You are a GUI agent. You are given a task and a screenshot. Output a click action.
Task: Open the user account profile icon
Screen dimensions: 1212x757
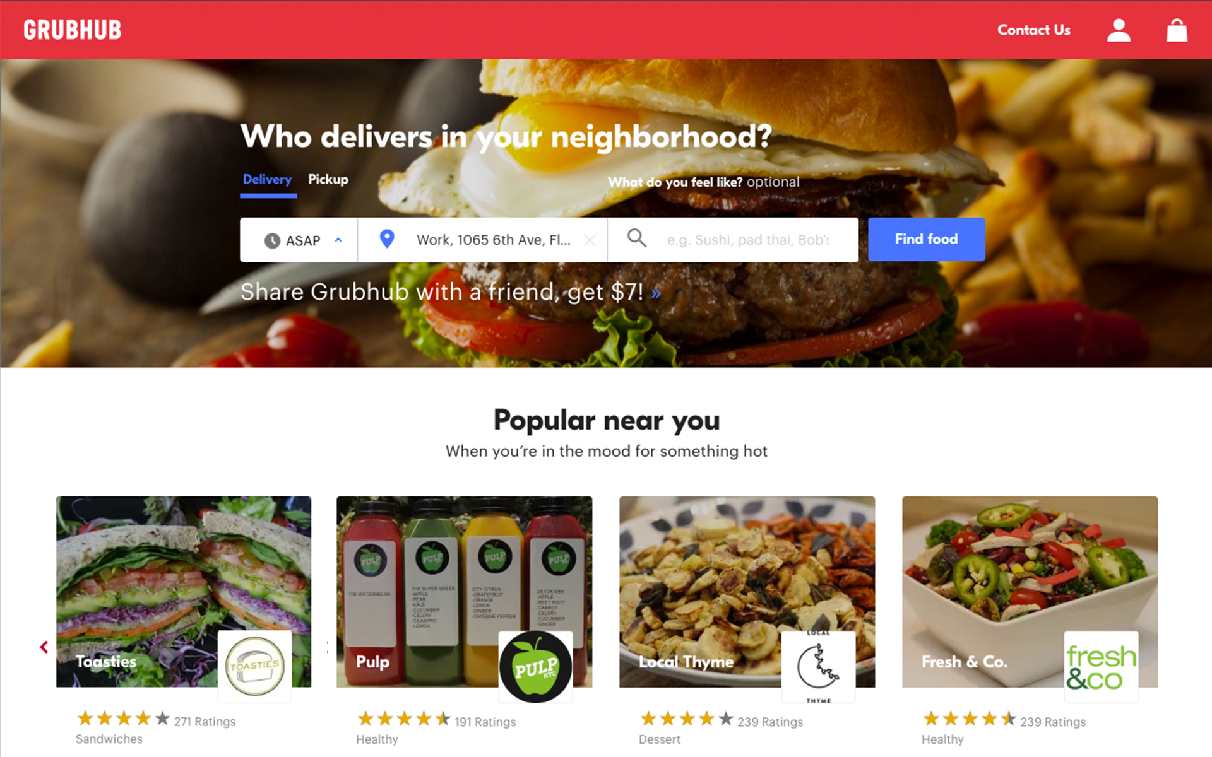[1119, 30]
